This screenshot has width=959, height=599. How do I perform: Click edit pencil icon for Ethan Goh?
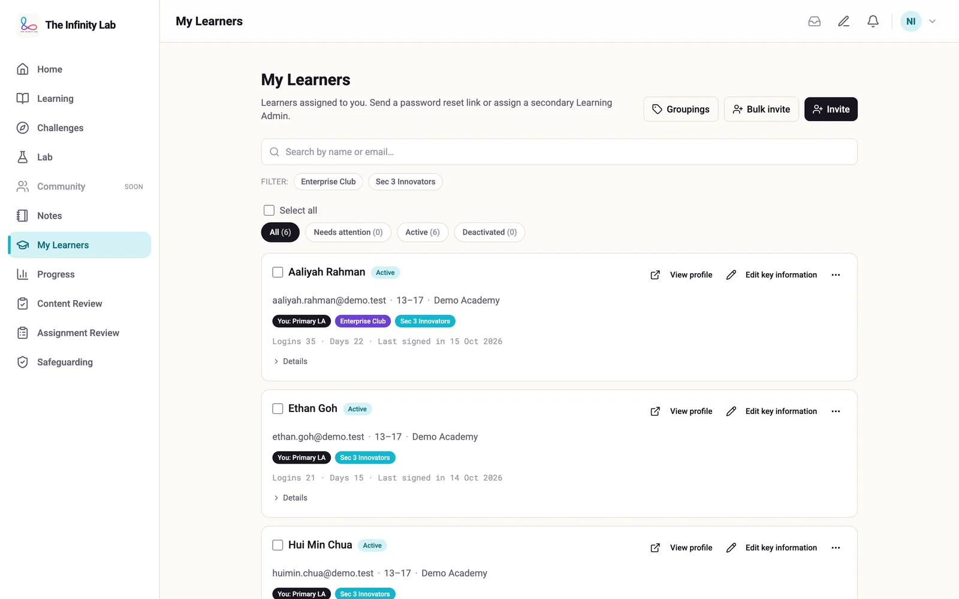pos(731,412)
